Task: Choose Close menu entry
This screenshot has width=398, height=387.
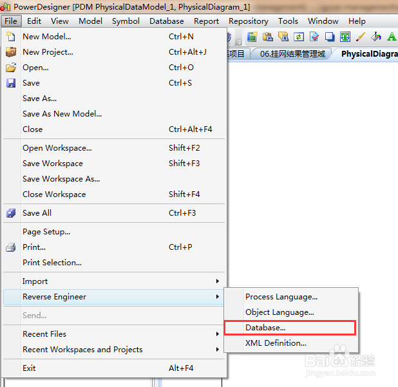Action: pyautogui.click(x=114, y=129)
